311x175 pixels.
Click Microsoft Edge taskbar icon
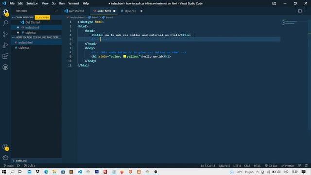(x=46, y=172)
